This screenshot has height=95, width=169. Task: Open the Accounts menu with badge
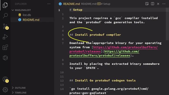[x=6, y=80]
